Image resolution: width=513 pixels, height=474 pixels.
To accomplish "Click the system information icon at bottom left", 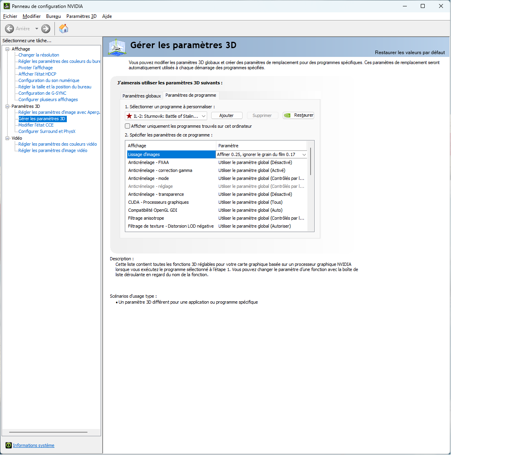I will (8, 445).
